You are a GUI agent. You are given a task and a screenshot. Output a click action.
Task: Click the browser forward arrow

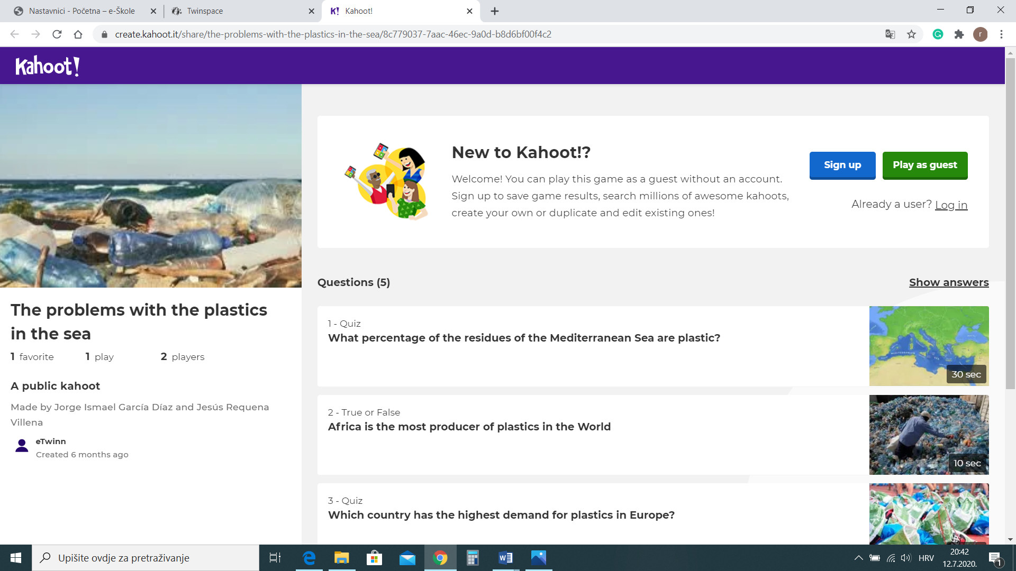coord(35,34)
